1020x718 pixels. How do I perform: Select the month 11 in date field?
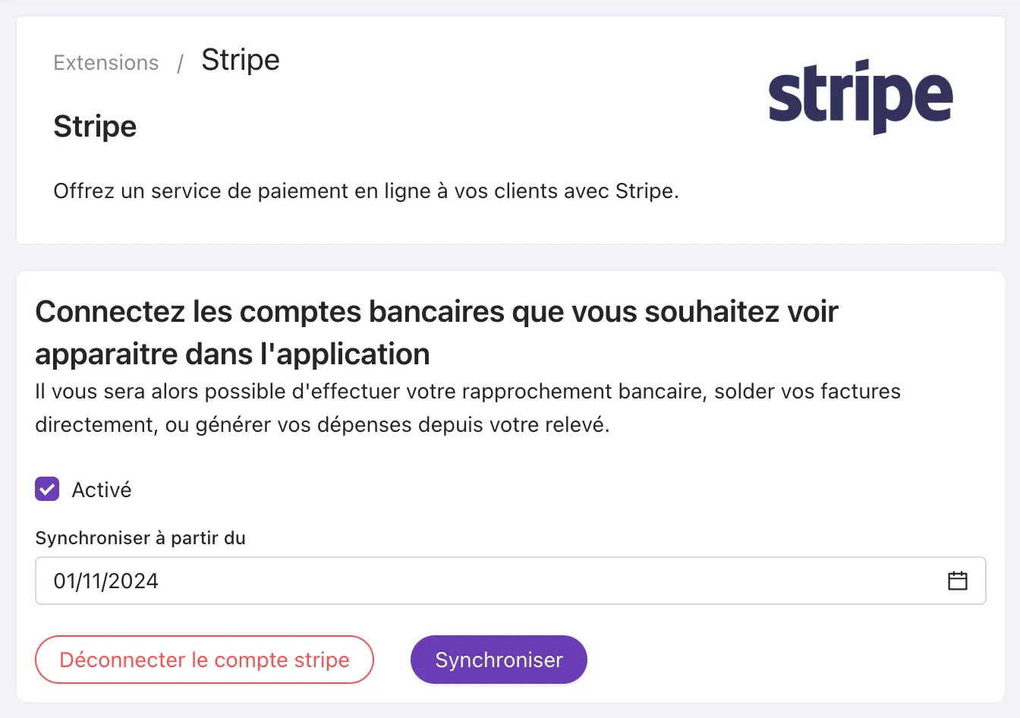(x=93, y=581)
